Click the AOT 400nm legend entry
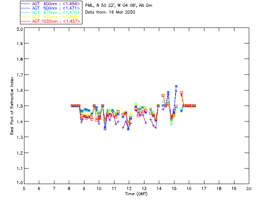This screenshot has width=256, height=204. click(50, 4)
